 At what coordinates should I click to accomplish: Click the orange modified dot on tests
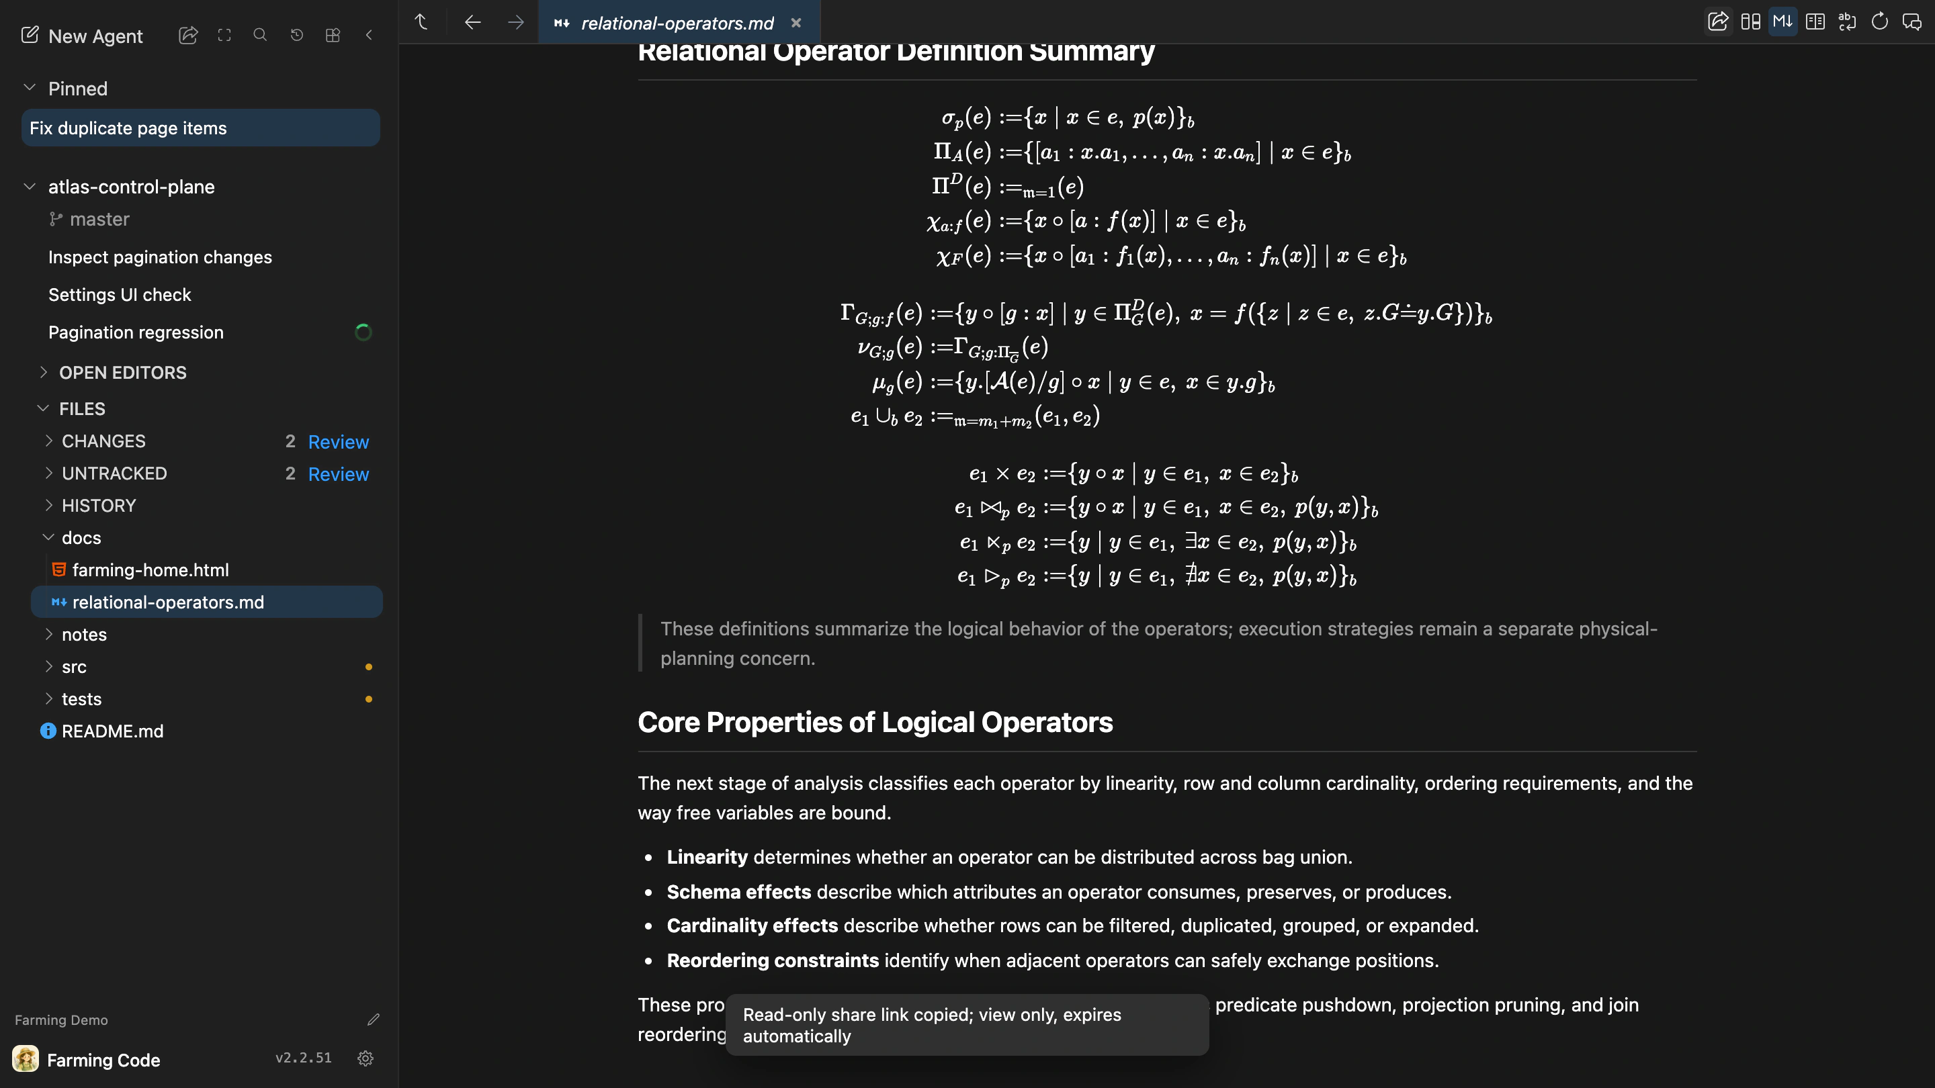(x=369, y=699)
